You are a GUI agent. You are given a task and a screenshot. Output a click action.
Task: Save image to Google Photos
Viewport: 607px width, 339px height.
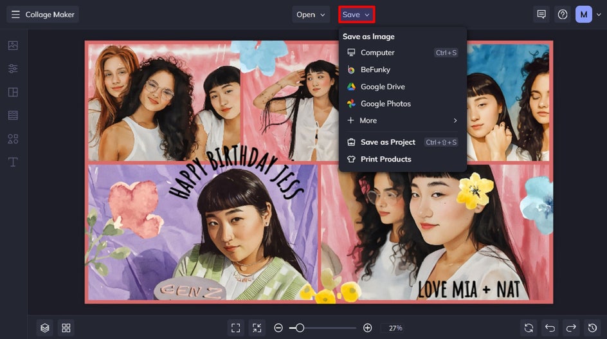click(403, 104)
